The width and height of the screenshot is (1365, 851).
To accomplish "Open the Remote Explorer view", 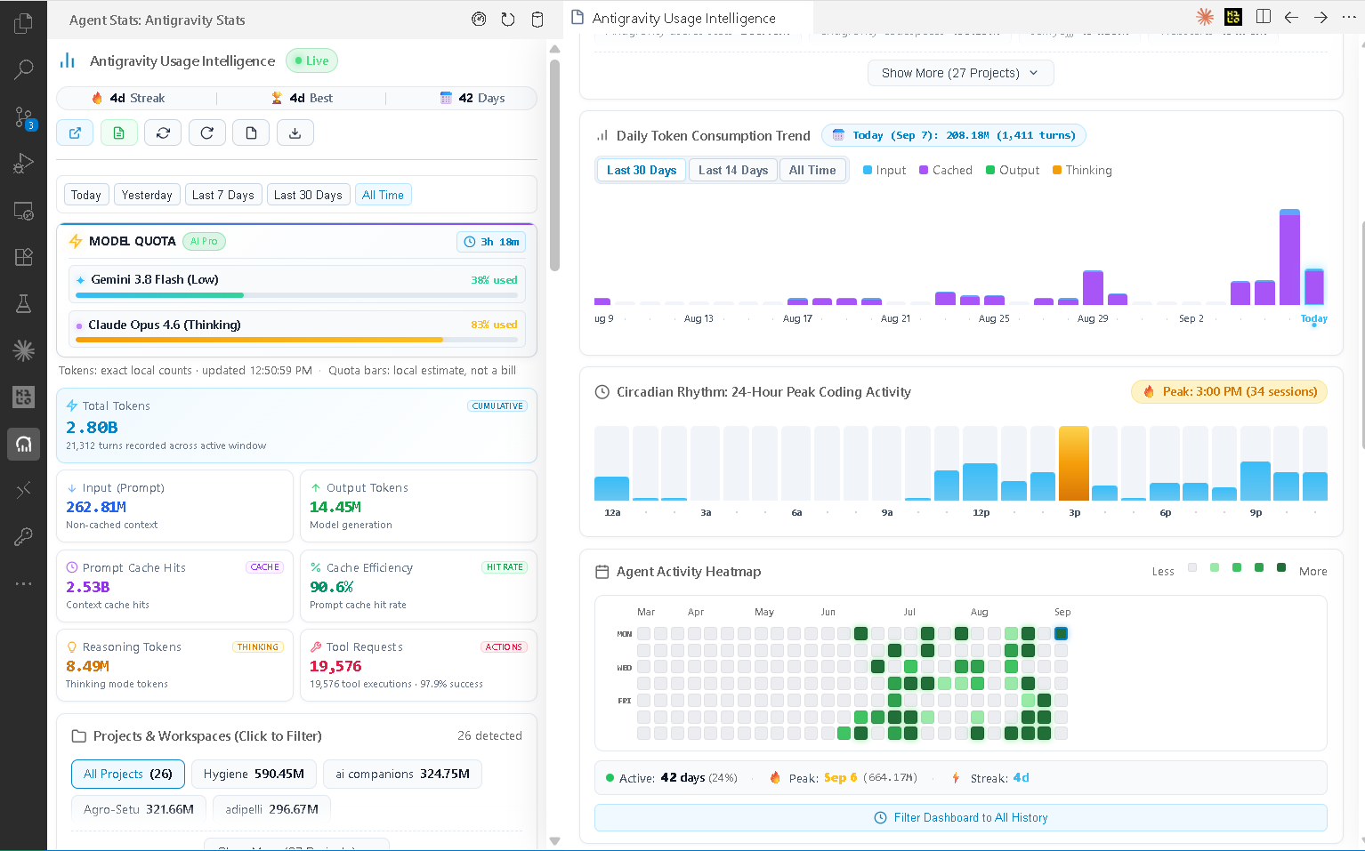I will tap(24, 212).
